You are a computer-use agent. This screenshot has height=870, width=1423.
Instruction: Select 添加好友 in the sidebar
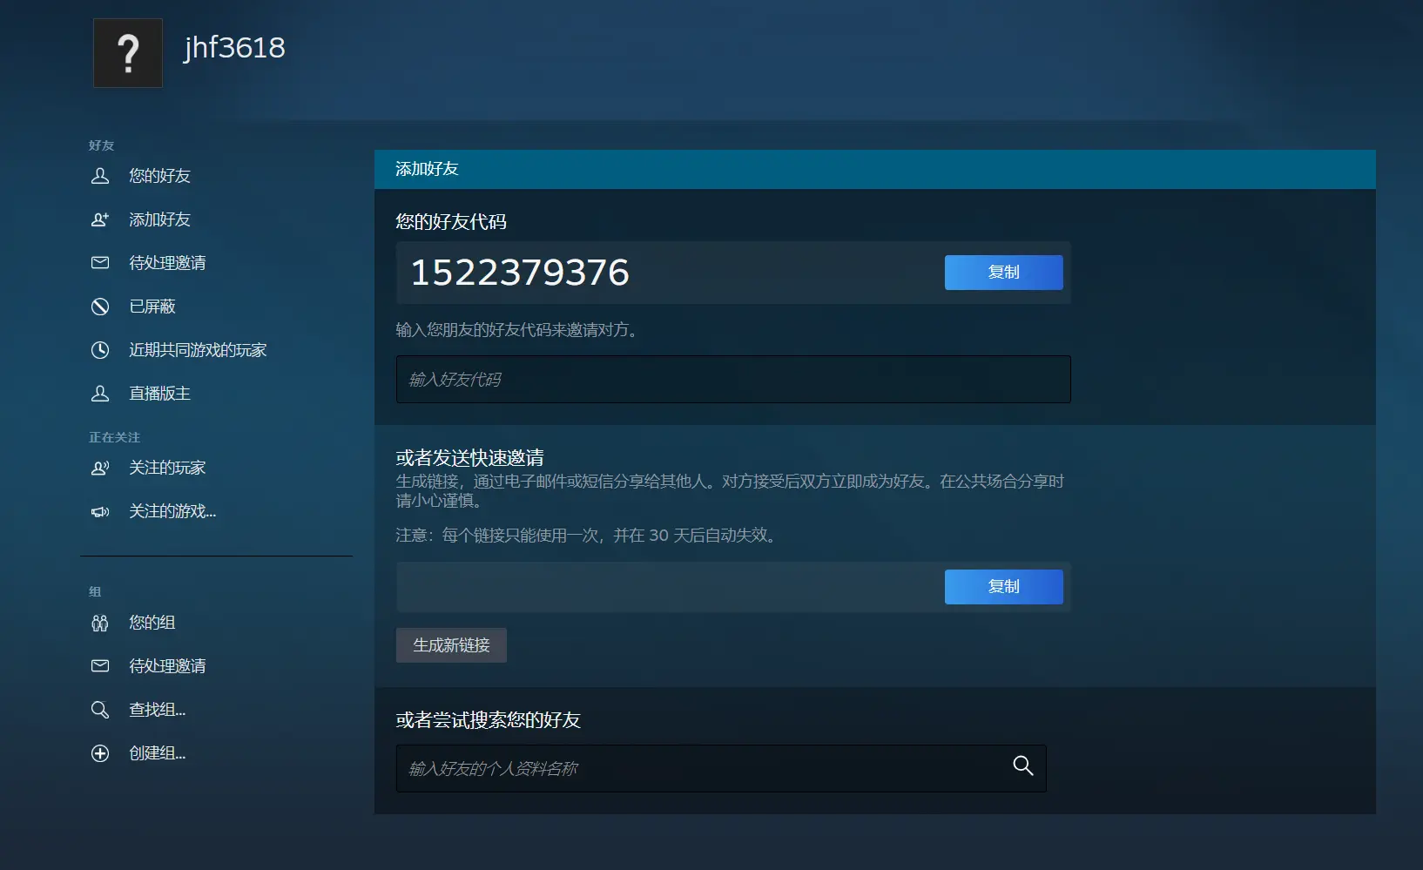point(159,219)
